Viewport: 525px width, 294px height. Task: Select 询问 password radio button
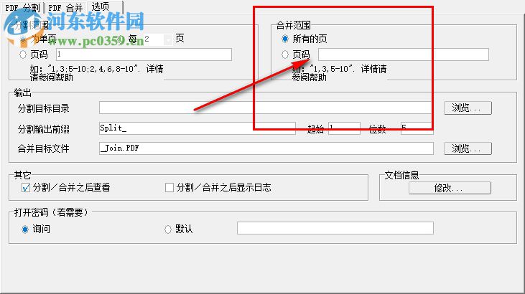coord(25,229)
